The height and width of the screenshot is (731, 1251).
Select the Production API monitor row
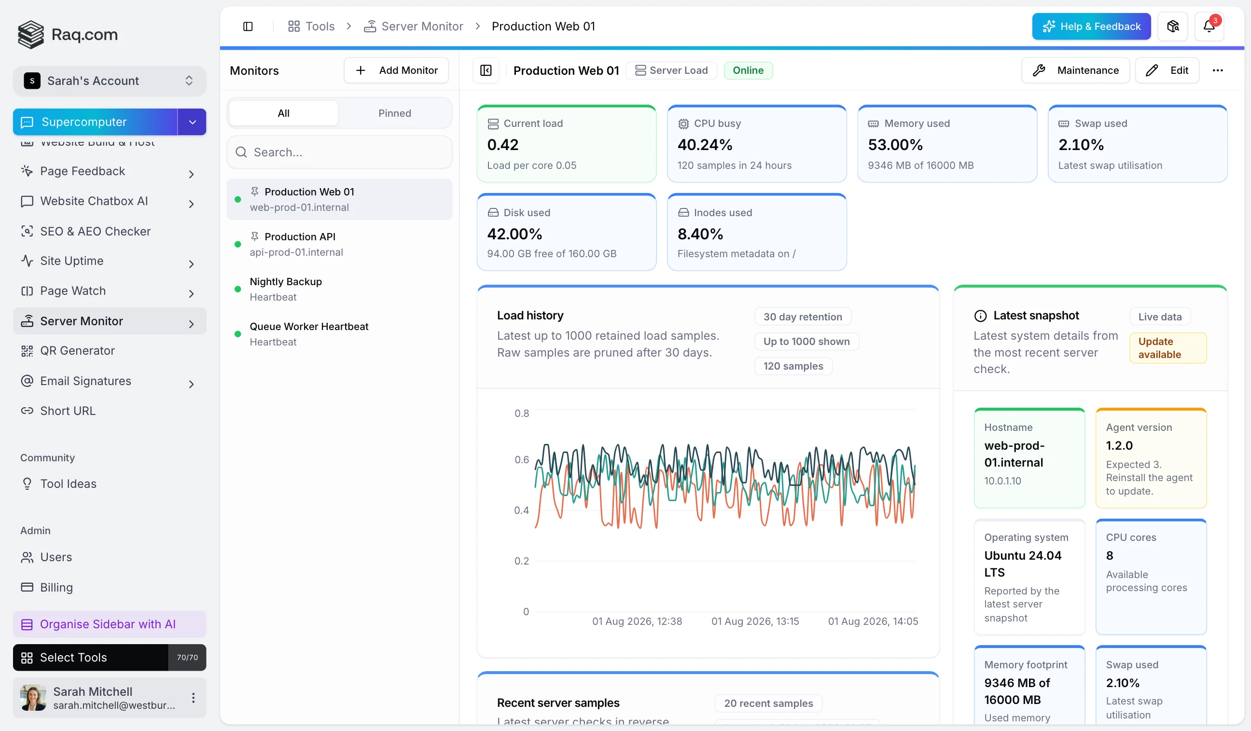(x=340, y=244)
